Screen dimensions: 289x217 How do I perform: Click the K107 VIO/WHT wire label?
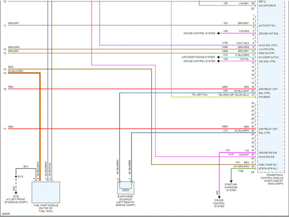pyautogui.click(x=239, y=154)
